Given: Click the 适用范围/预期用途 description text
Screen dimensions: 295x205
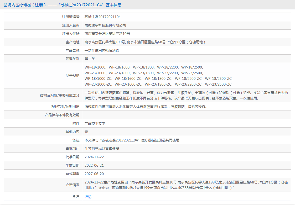Looking at the screenshot, I should coord(146,107).
